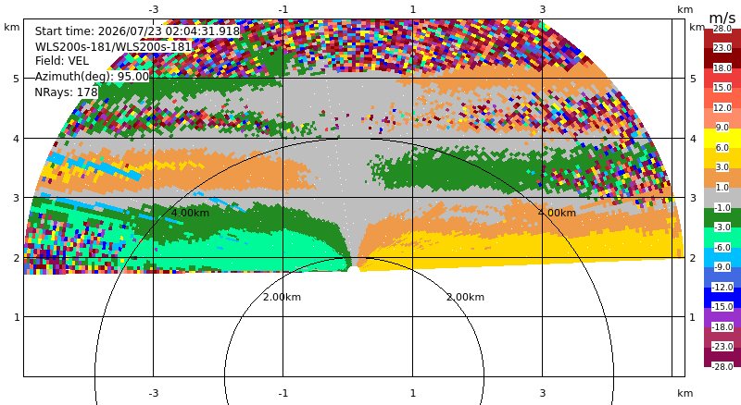741x405 pixels.
Task: Select the green -3.0 m/s color band
Action: click(722, 217)
